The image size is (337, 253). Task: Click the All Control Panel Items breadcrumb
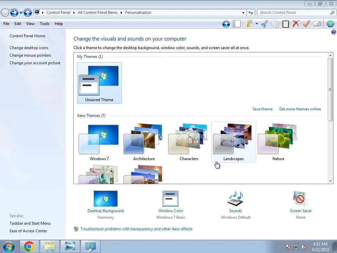pyautogui.click(x=97, y=13)
